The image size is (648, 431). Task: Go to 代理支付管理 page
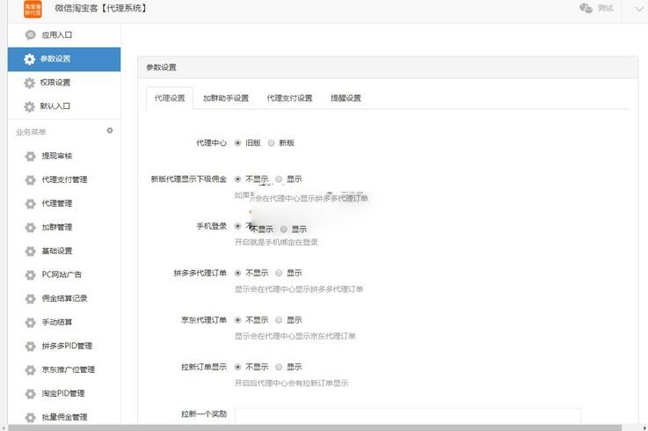tap(64, 179)
